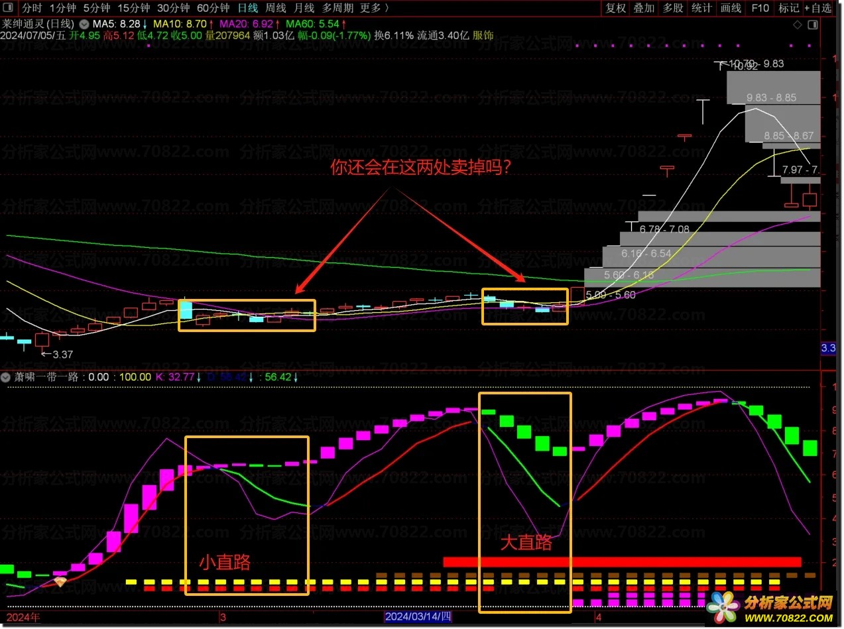Click the diamond icon in the chart header
Screen dimensions: 844x629
pos(797,25)
